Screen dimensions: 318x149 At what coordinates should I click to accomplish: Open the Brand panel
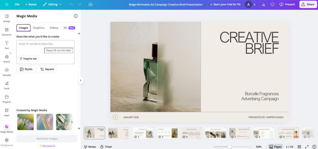tap(7, 58)
